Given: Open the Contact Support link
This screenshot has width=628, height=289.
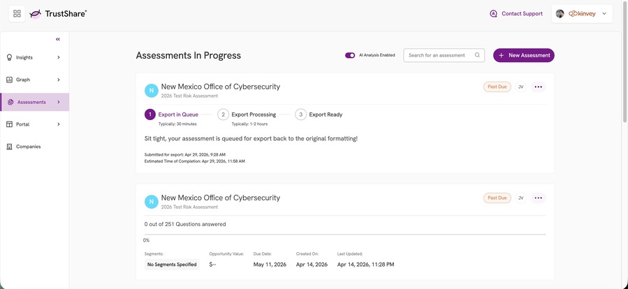Looking at the screenshot, I should pos(522,13).
